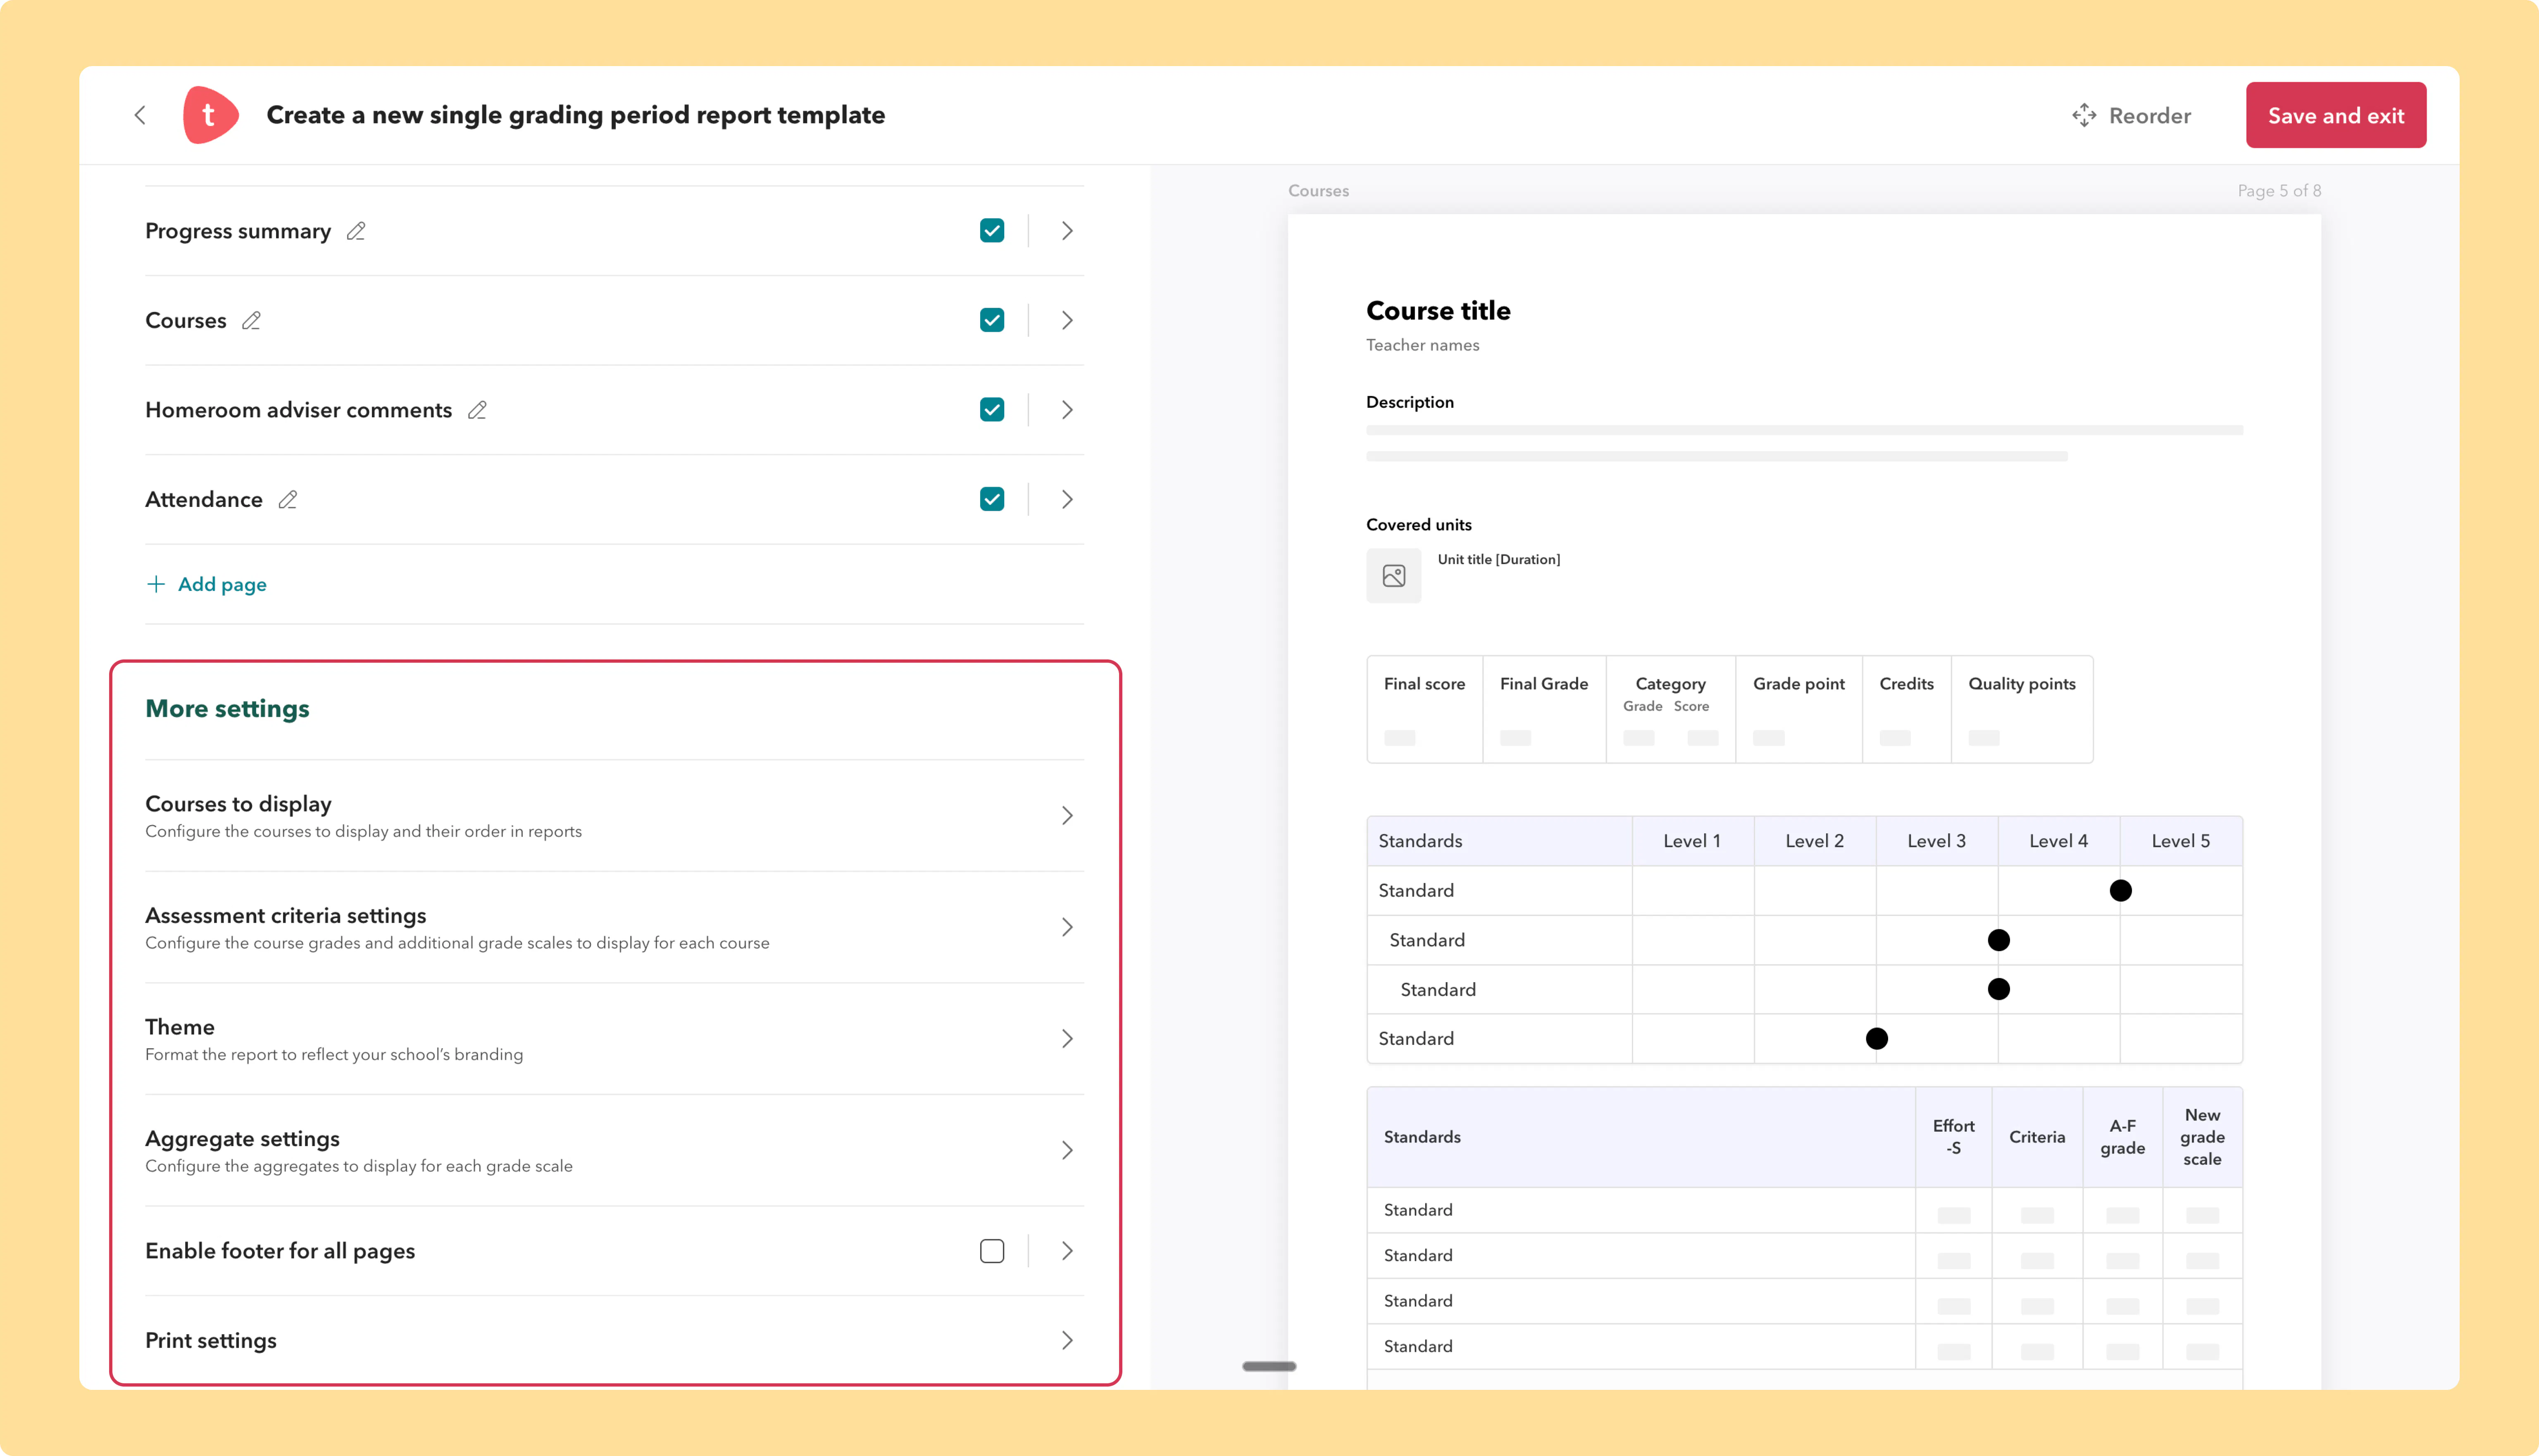Viewport: 2539px width, 1456px height.
Task: Open the Theme settings chevron
Action: 1067,1039
